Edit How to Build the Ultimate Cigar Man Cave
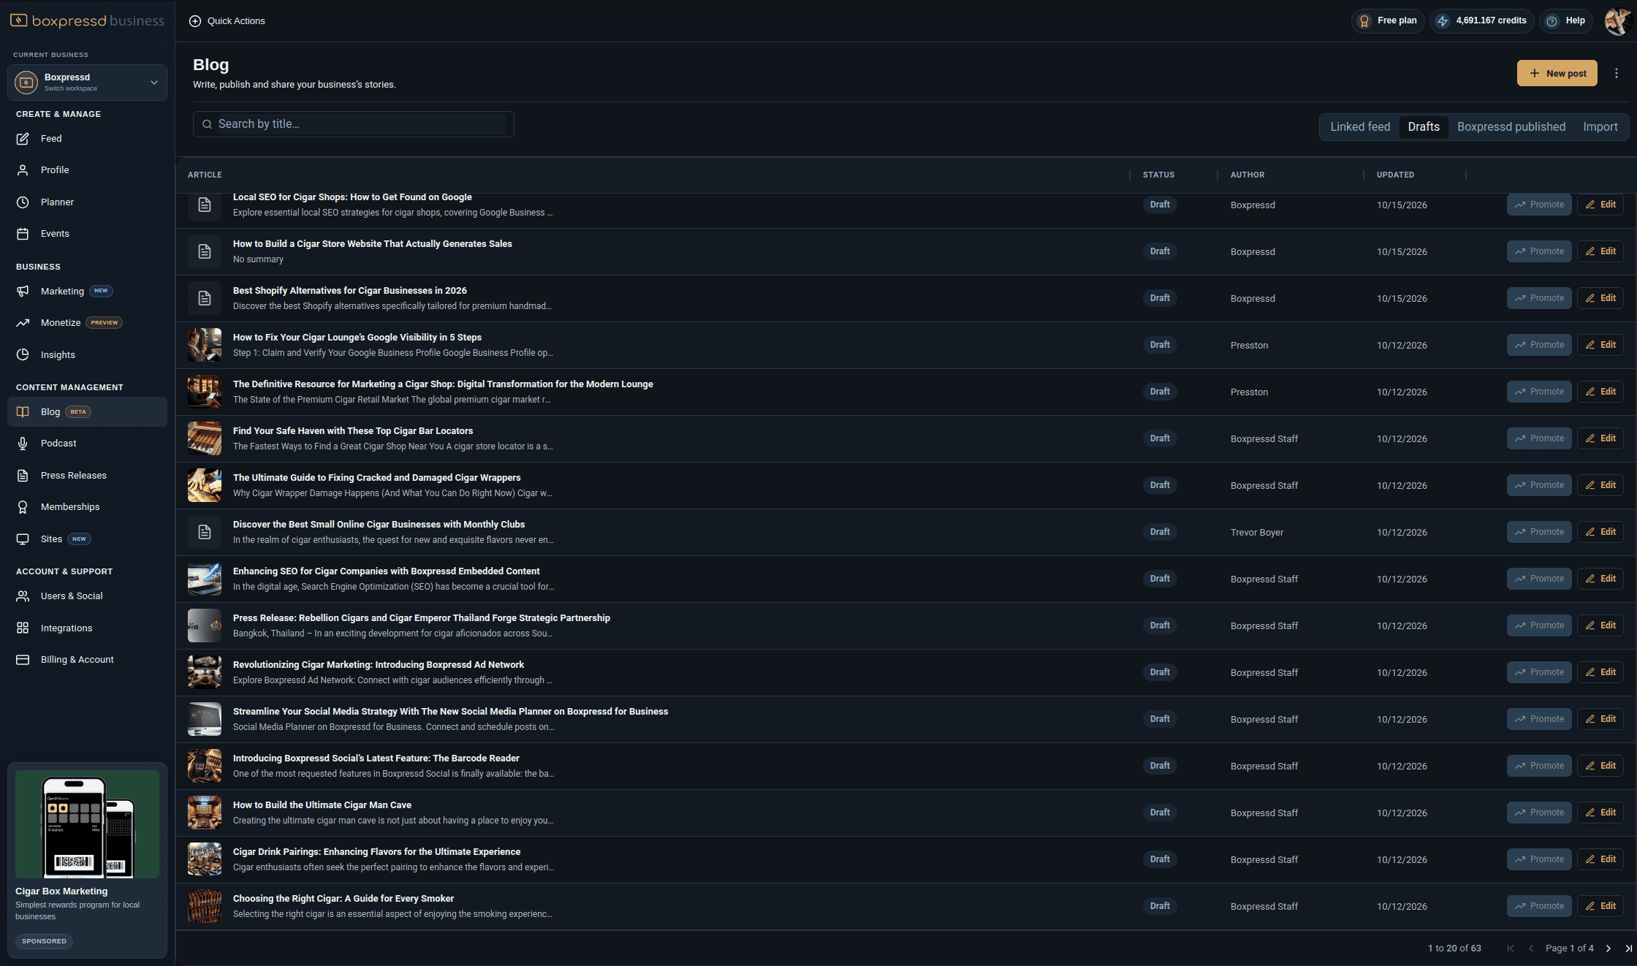 tap(1600, 813)
